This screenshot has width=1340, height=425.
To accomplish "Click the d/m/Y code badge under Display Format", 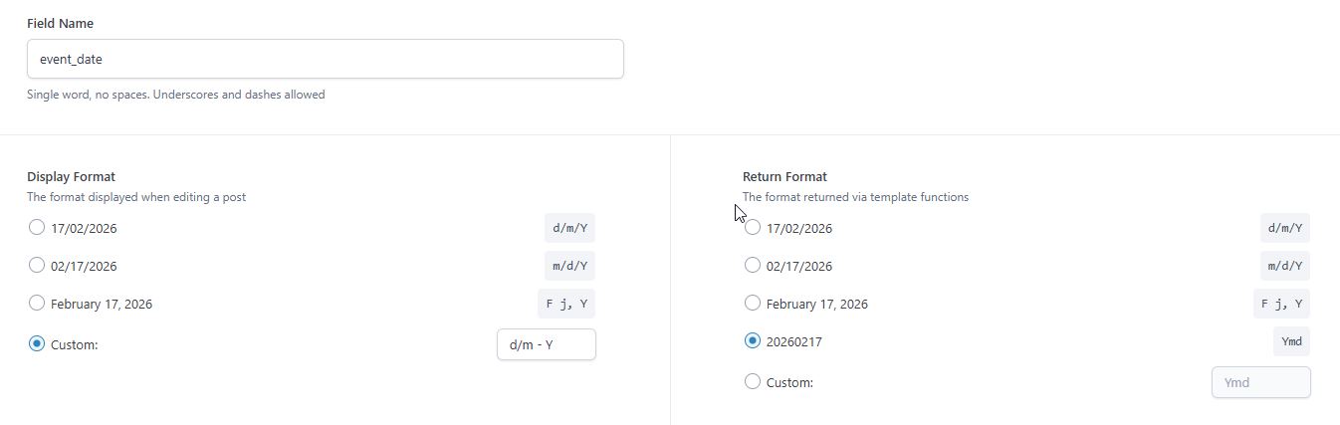I will (x=569, y=228).
